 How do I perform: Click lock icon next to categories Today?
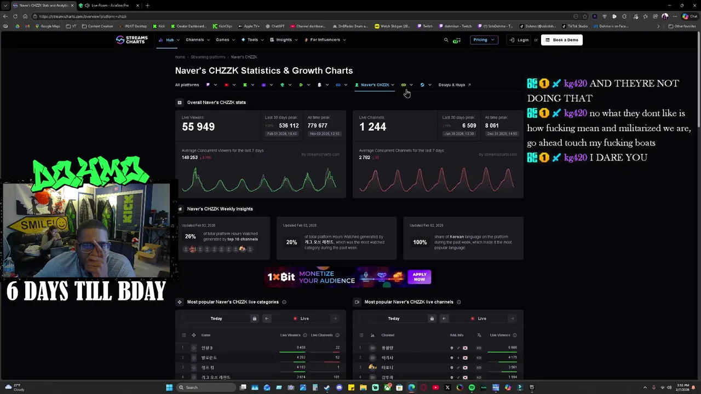(x=254, y=318)
